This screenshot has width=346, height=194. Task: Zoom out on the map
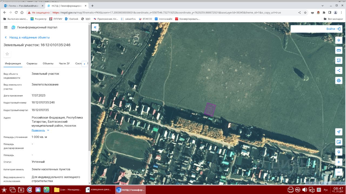pos(339,172)
